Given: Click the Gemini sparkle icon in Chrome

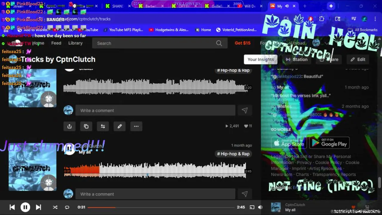Looking at the screenshot, I should pyautogui.click(x=331, y=6).
